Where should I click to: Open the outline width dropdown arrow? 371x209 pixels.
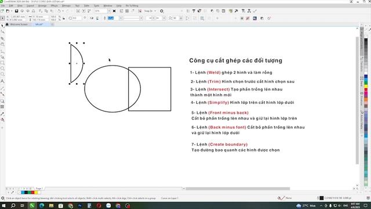pyautogui.click(x=121, y=18)
